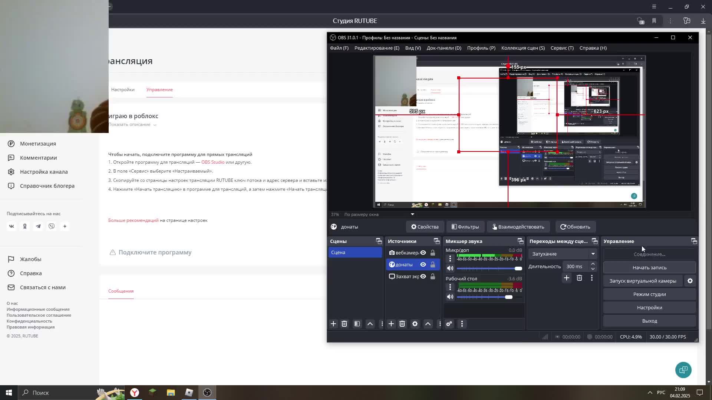Image resolution: width=712 pixels, height=400 pixels.
Task: Remove scene transition with trash icon
Action: tap(580, 278)
